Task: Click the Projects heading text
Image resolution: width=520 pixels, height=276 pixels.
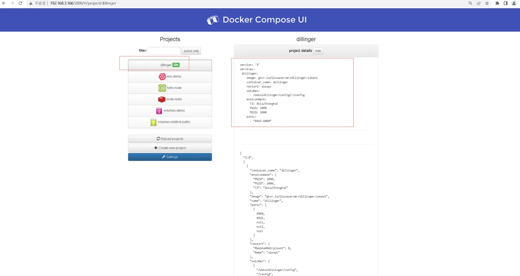Action: tap(170, 39)
